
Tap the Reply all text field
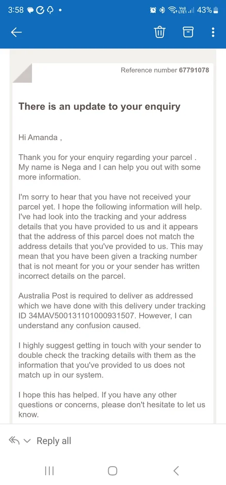(x=54, y=441)
